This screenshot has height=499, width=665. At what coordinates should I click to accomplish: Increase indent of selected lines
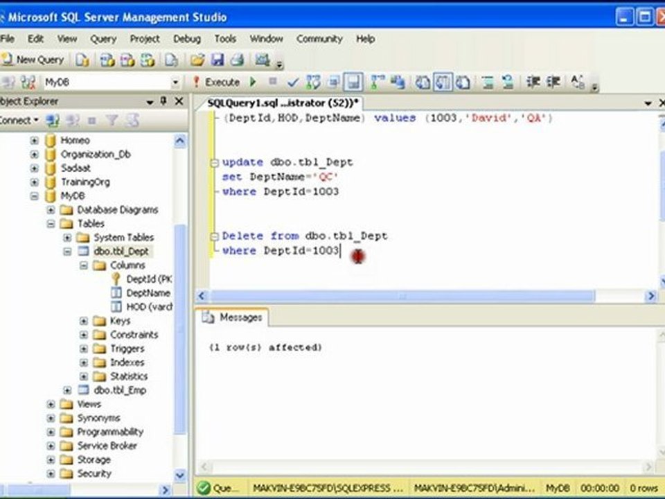pyautogui.click(x=553, y=82)
